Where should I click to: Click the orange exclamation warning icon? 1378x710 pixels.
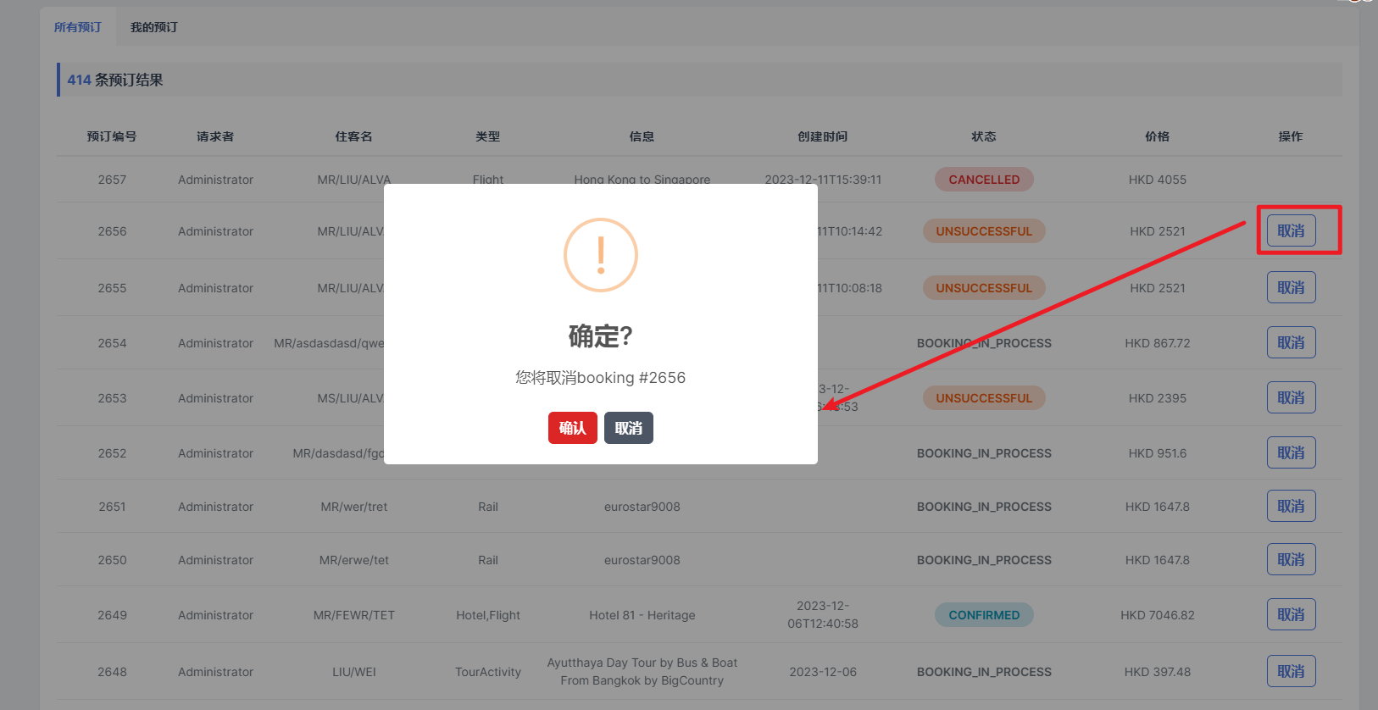pos(600,255)
